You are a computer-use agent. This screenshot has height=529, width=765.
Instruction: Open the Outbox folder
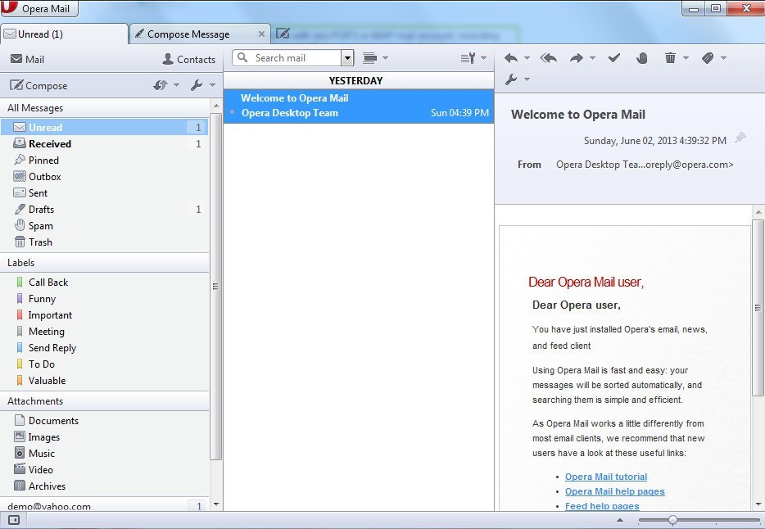click(x=104, y=177)
